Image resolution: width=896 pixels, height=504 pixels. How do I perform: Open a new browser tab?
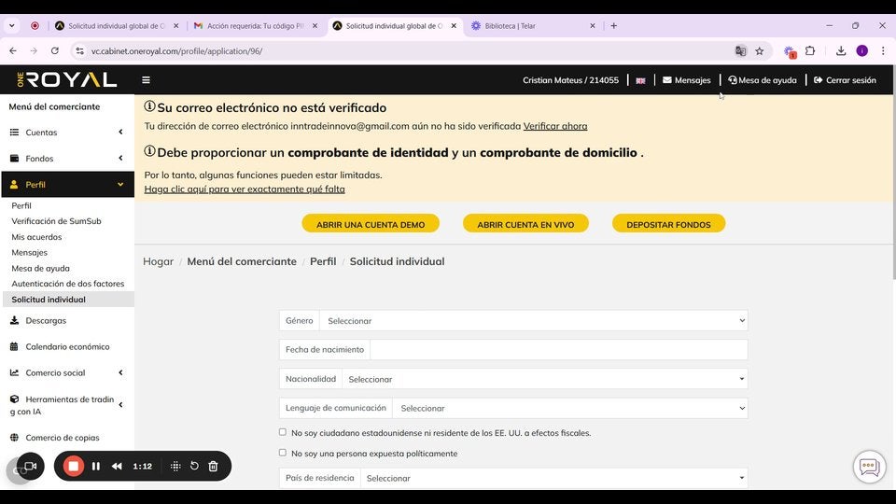point(614,26)
